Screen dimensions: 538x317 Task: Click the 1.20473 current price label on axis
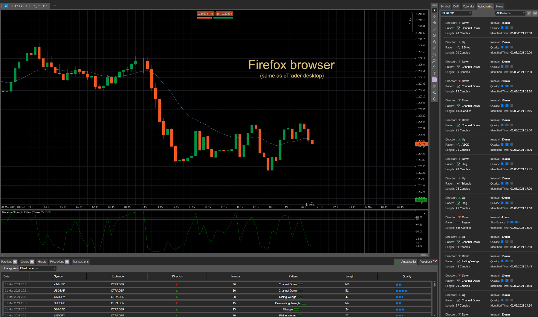pos(421,144)
